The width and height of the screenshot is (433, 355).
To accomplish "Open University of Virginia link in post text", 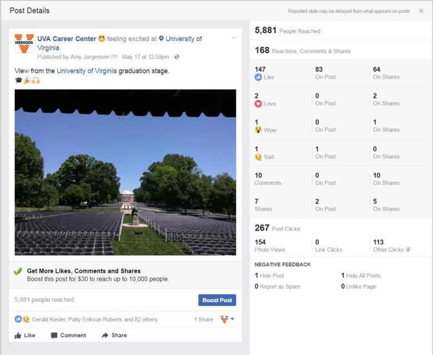I will (87, 71).
